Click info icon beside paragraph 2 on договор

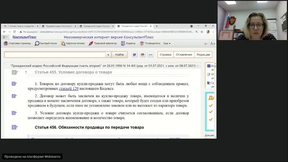pos(14,96)
